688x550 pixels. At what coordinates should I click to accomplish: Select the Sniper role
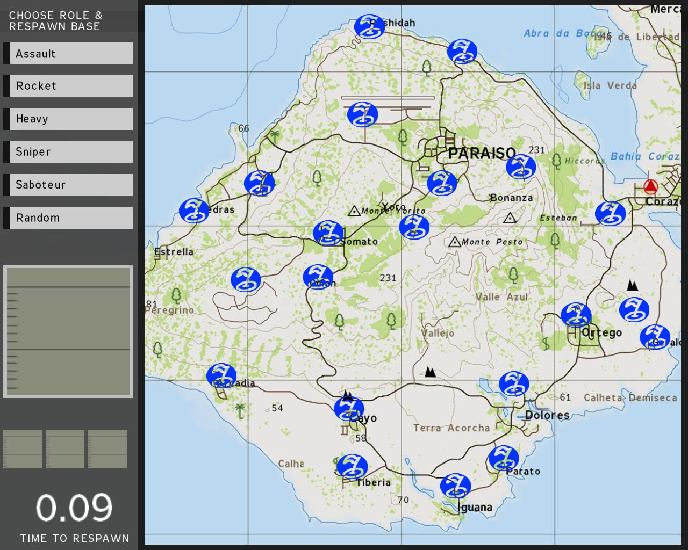[x=68, y=151]
